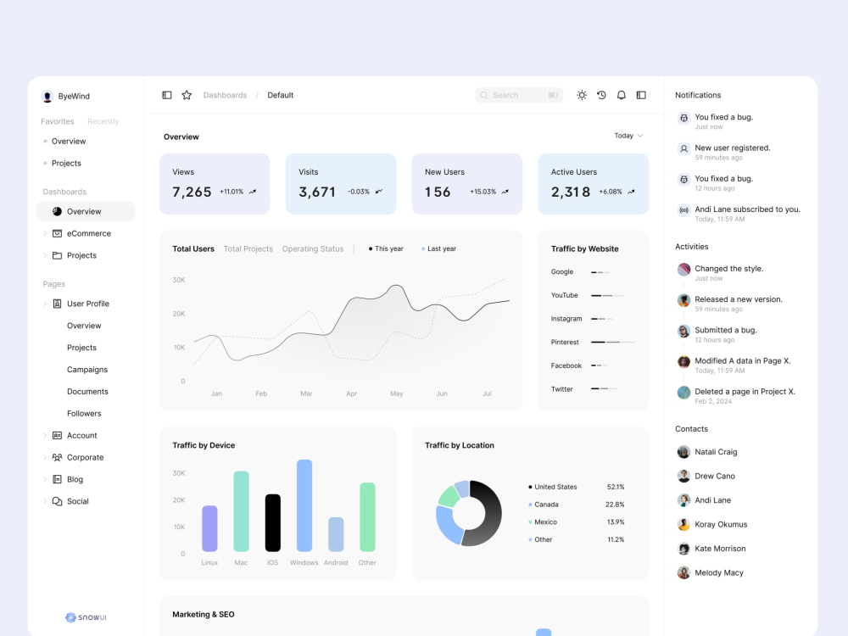Expand the Projects dashboard chevron
The width and height of the screenshot is (848, 636).
[x=45, y=255]
